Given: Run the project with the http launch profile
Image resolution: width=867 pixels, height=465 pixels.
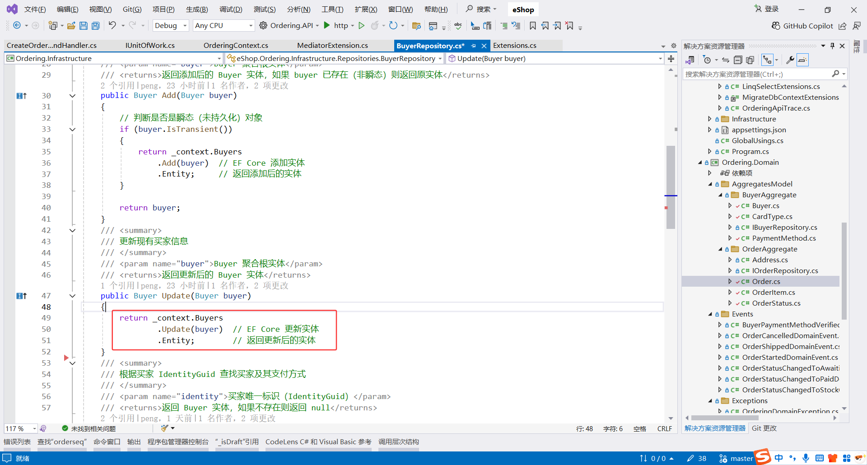Looking at the screenshot, I should (326, 26).
